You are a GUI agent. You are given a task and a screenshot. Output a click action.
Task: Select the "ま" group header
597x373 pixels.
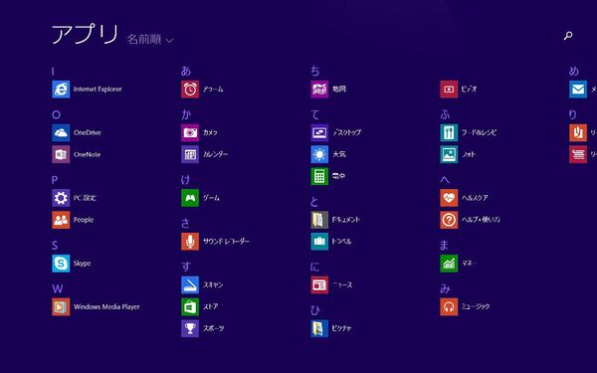point(444,245)
